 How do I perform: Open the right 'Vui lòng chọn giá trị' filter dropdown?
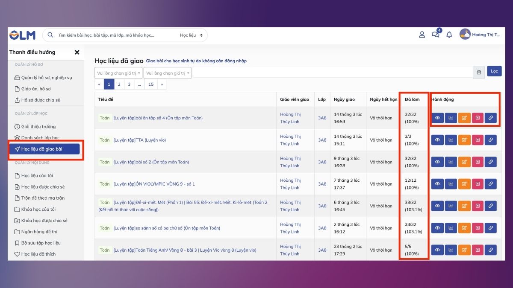point(168,73)
